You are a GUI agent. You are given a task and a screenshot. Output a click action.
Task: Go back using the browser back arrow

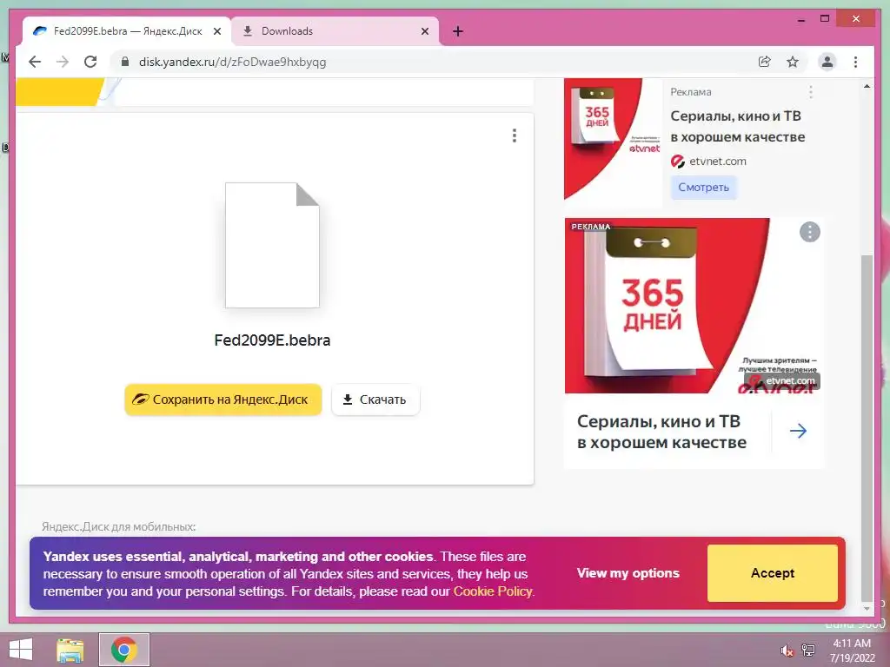(x=35, y=62)
